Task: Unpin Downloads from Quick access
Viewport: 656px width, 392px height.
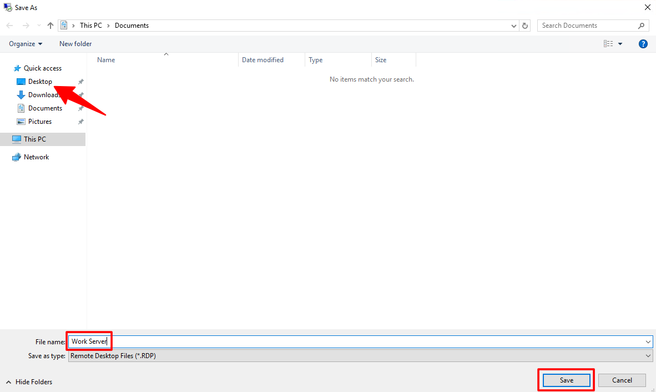Action: (x=80, y=94)
